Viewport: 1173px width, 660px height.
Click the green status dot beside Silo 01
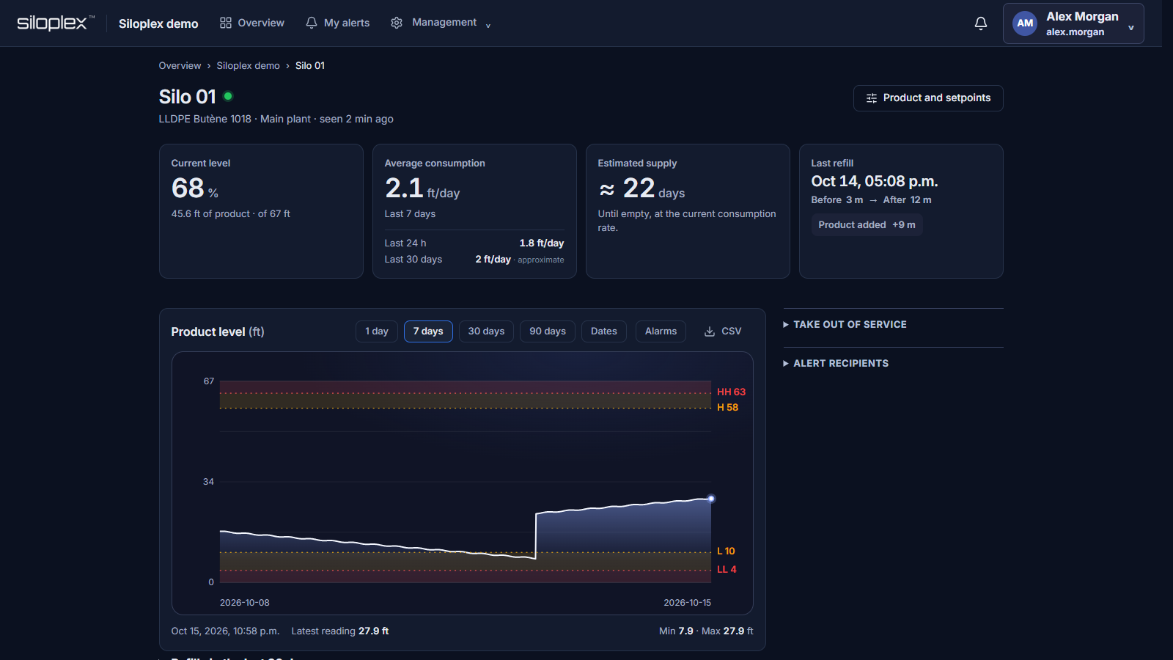pyautogui.click(x=228, y=96)
